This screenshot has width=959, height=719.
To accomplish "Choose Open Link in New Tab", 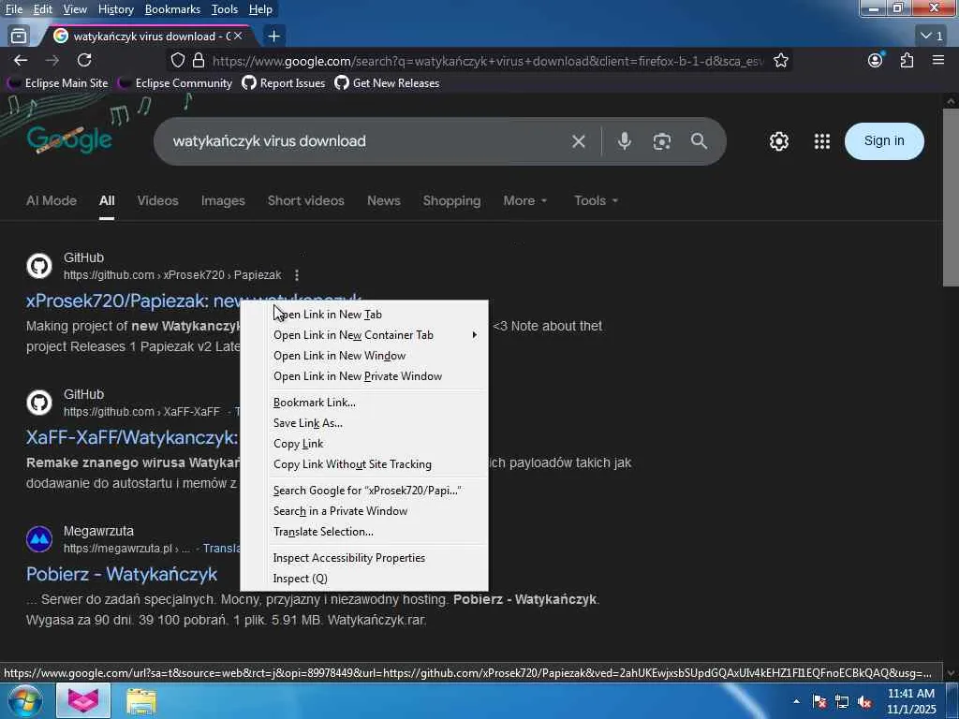I will (x=364, y=315).
